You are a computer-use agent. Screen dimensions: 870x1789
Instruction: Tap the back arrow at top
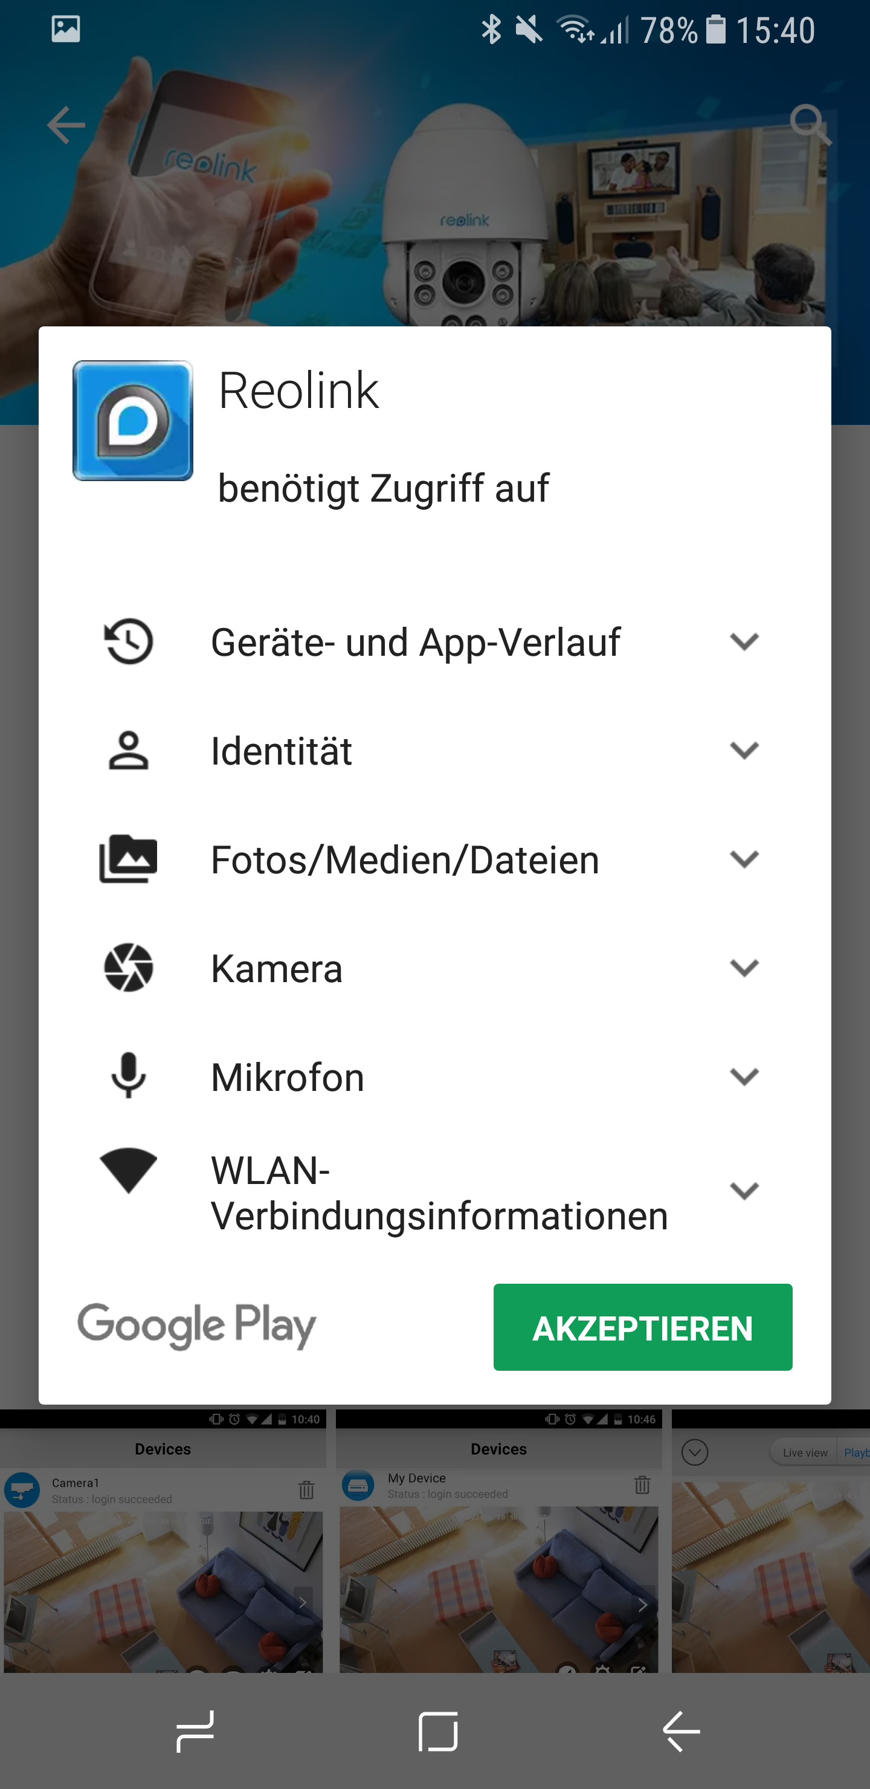[x=66, y=125]
